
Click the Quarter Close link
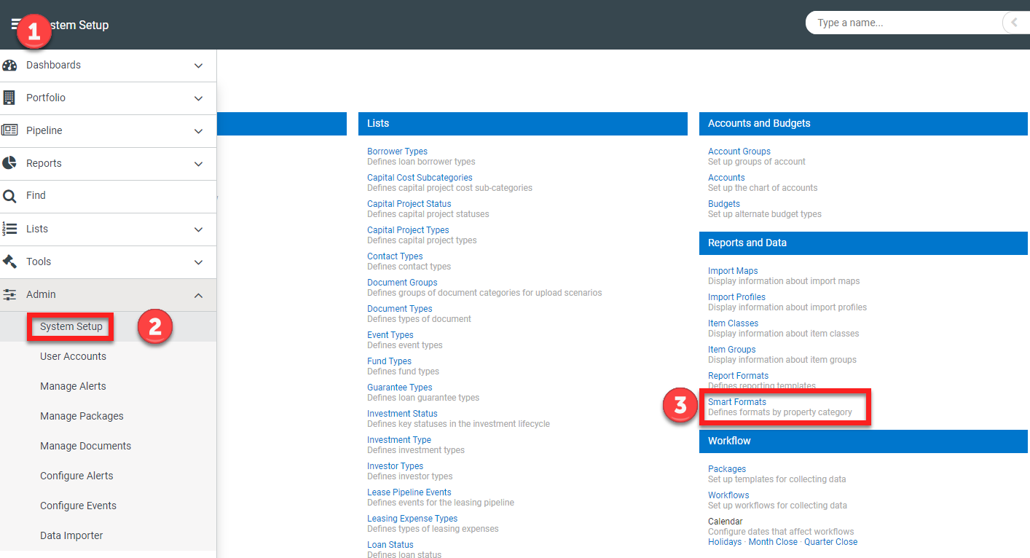(x=830, y=541)
